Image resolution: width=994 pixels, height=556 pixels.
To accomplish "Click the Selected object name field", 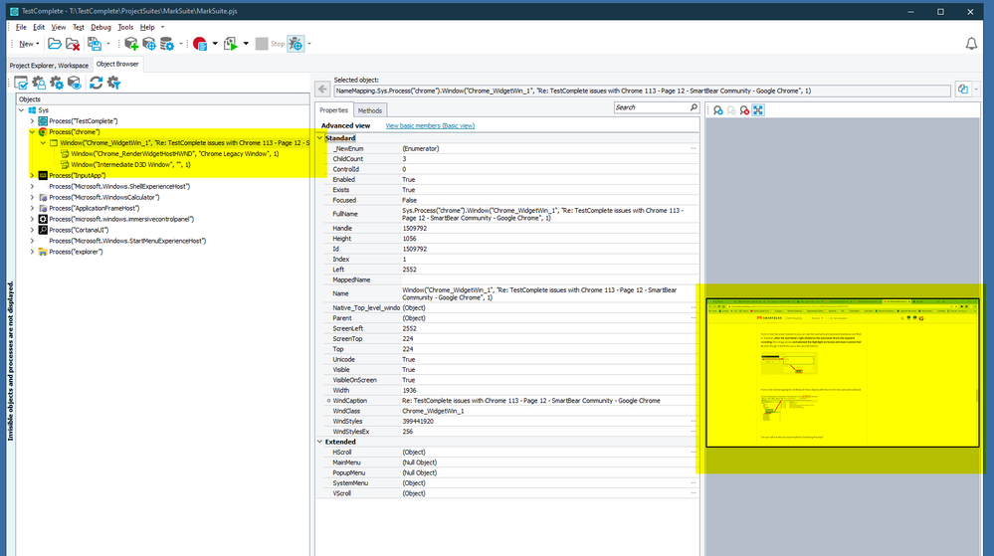I will (x=642, y=91).
